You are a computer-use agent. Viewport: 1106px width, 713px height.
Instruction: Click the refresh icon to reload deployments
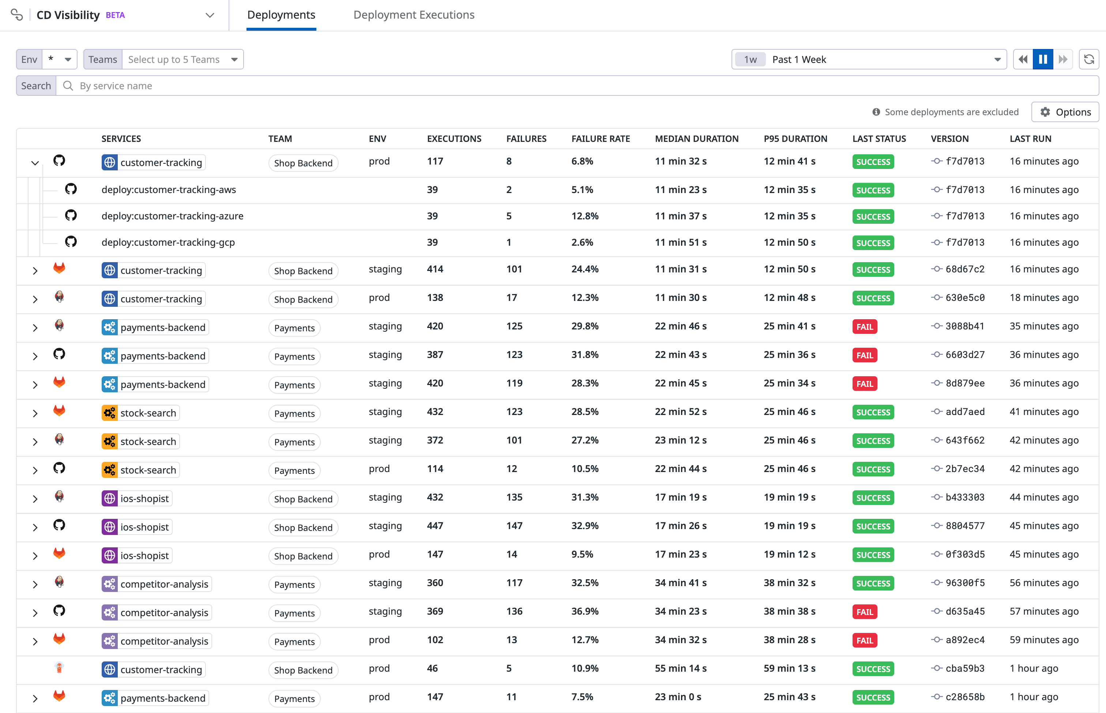[1089, 59]
